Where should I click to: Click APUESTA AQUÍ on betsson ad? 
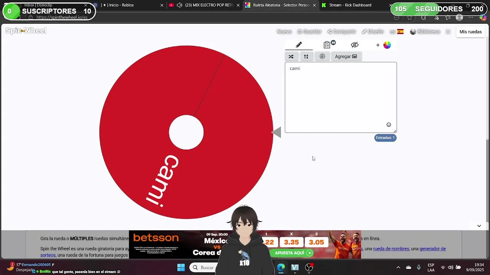291,253
